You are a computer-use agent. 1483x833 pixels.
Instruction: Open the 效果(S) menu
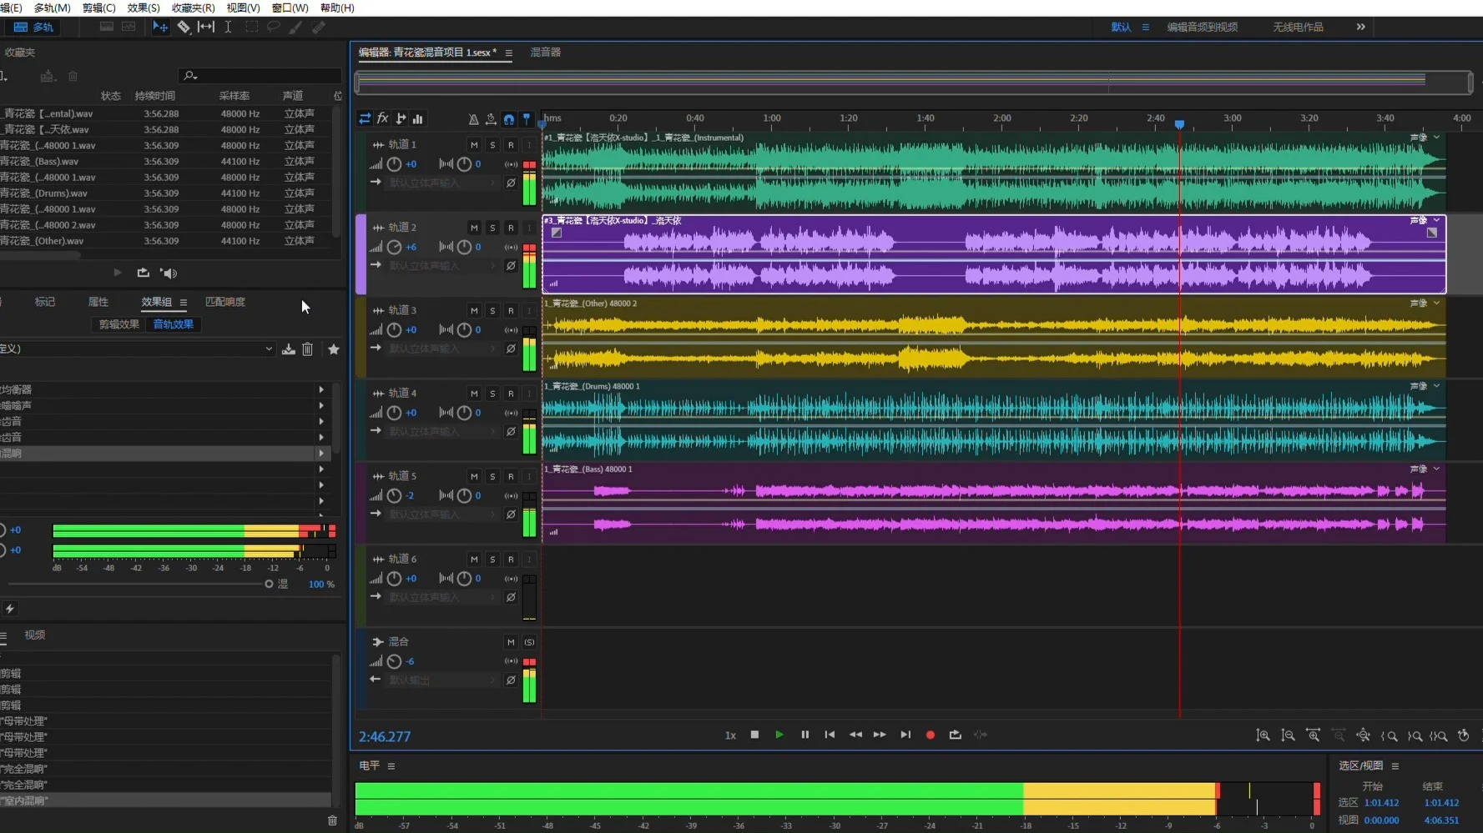coord(144,8)
